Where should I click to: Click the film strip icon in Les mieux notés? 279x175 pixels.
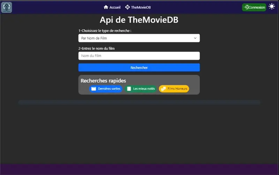coord(129,89)
